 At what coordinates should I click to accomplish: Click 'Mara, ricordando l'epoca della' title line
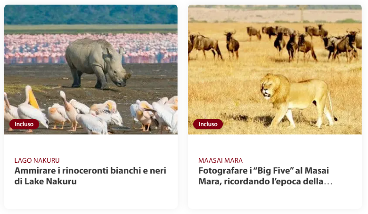tap(261, 182)
